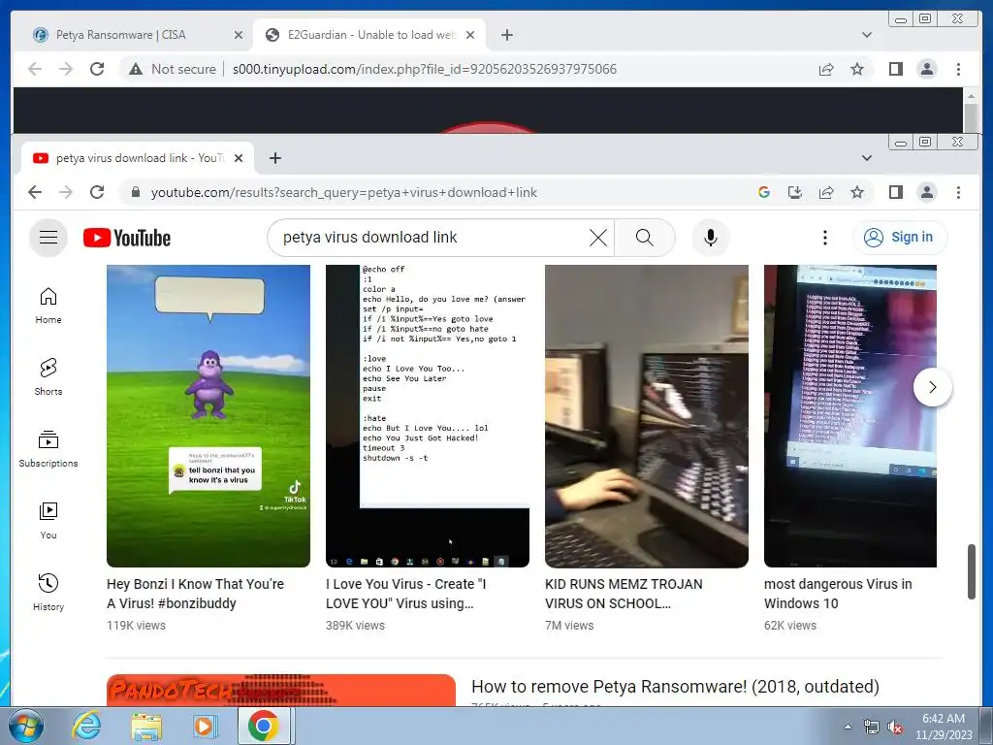Reload the tinyupload page in back window
This screenshot has width=993, height=745.
tap(97, 69)
